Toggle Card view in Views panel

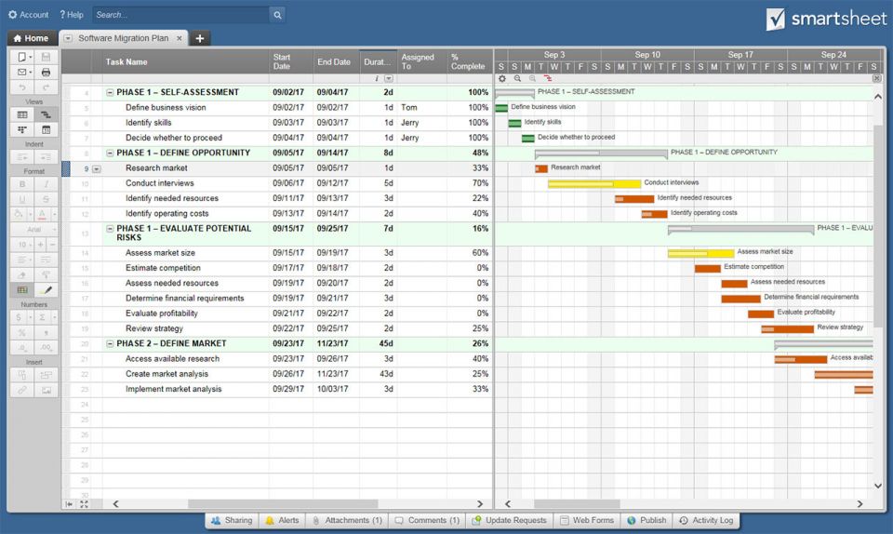click(x=23, y=130)
